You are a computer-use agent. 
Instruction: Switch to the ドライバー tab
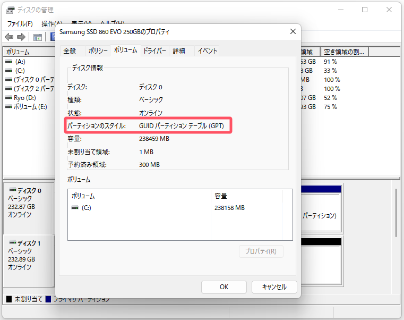(x=154, y=51)
